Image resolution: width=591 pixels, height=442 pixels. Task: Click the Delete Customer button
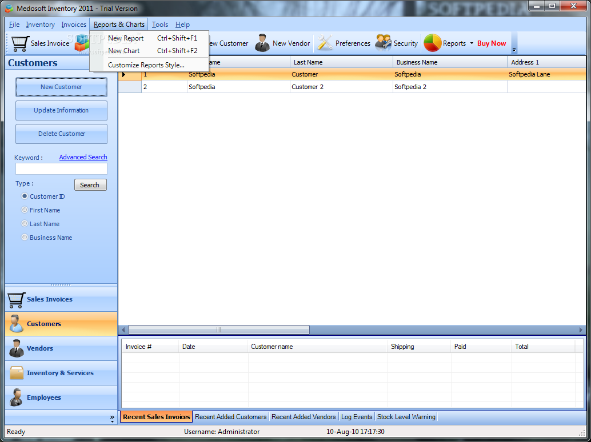[61, 134]
